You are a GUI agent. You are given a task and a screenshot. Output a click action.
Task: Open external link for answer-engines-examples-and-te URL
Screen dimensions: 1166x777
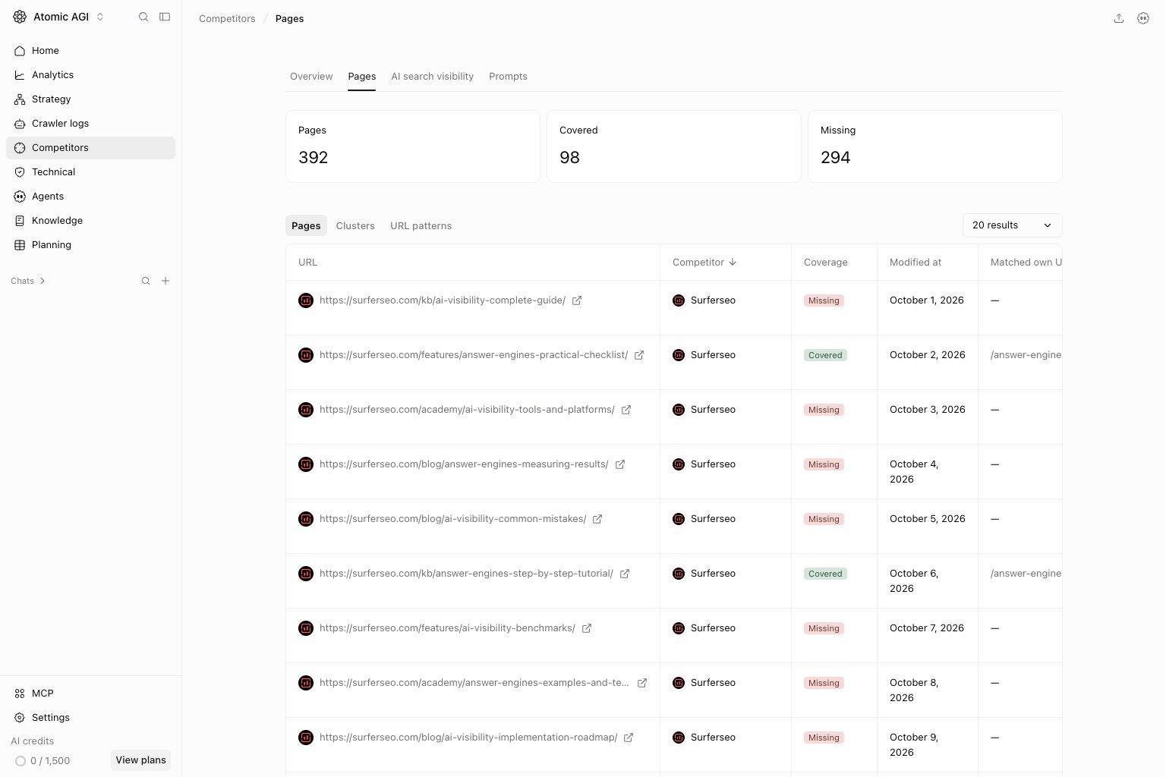(x=642, y=683)
